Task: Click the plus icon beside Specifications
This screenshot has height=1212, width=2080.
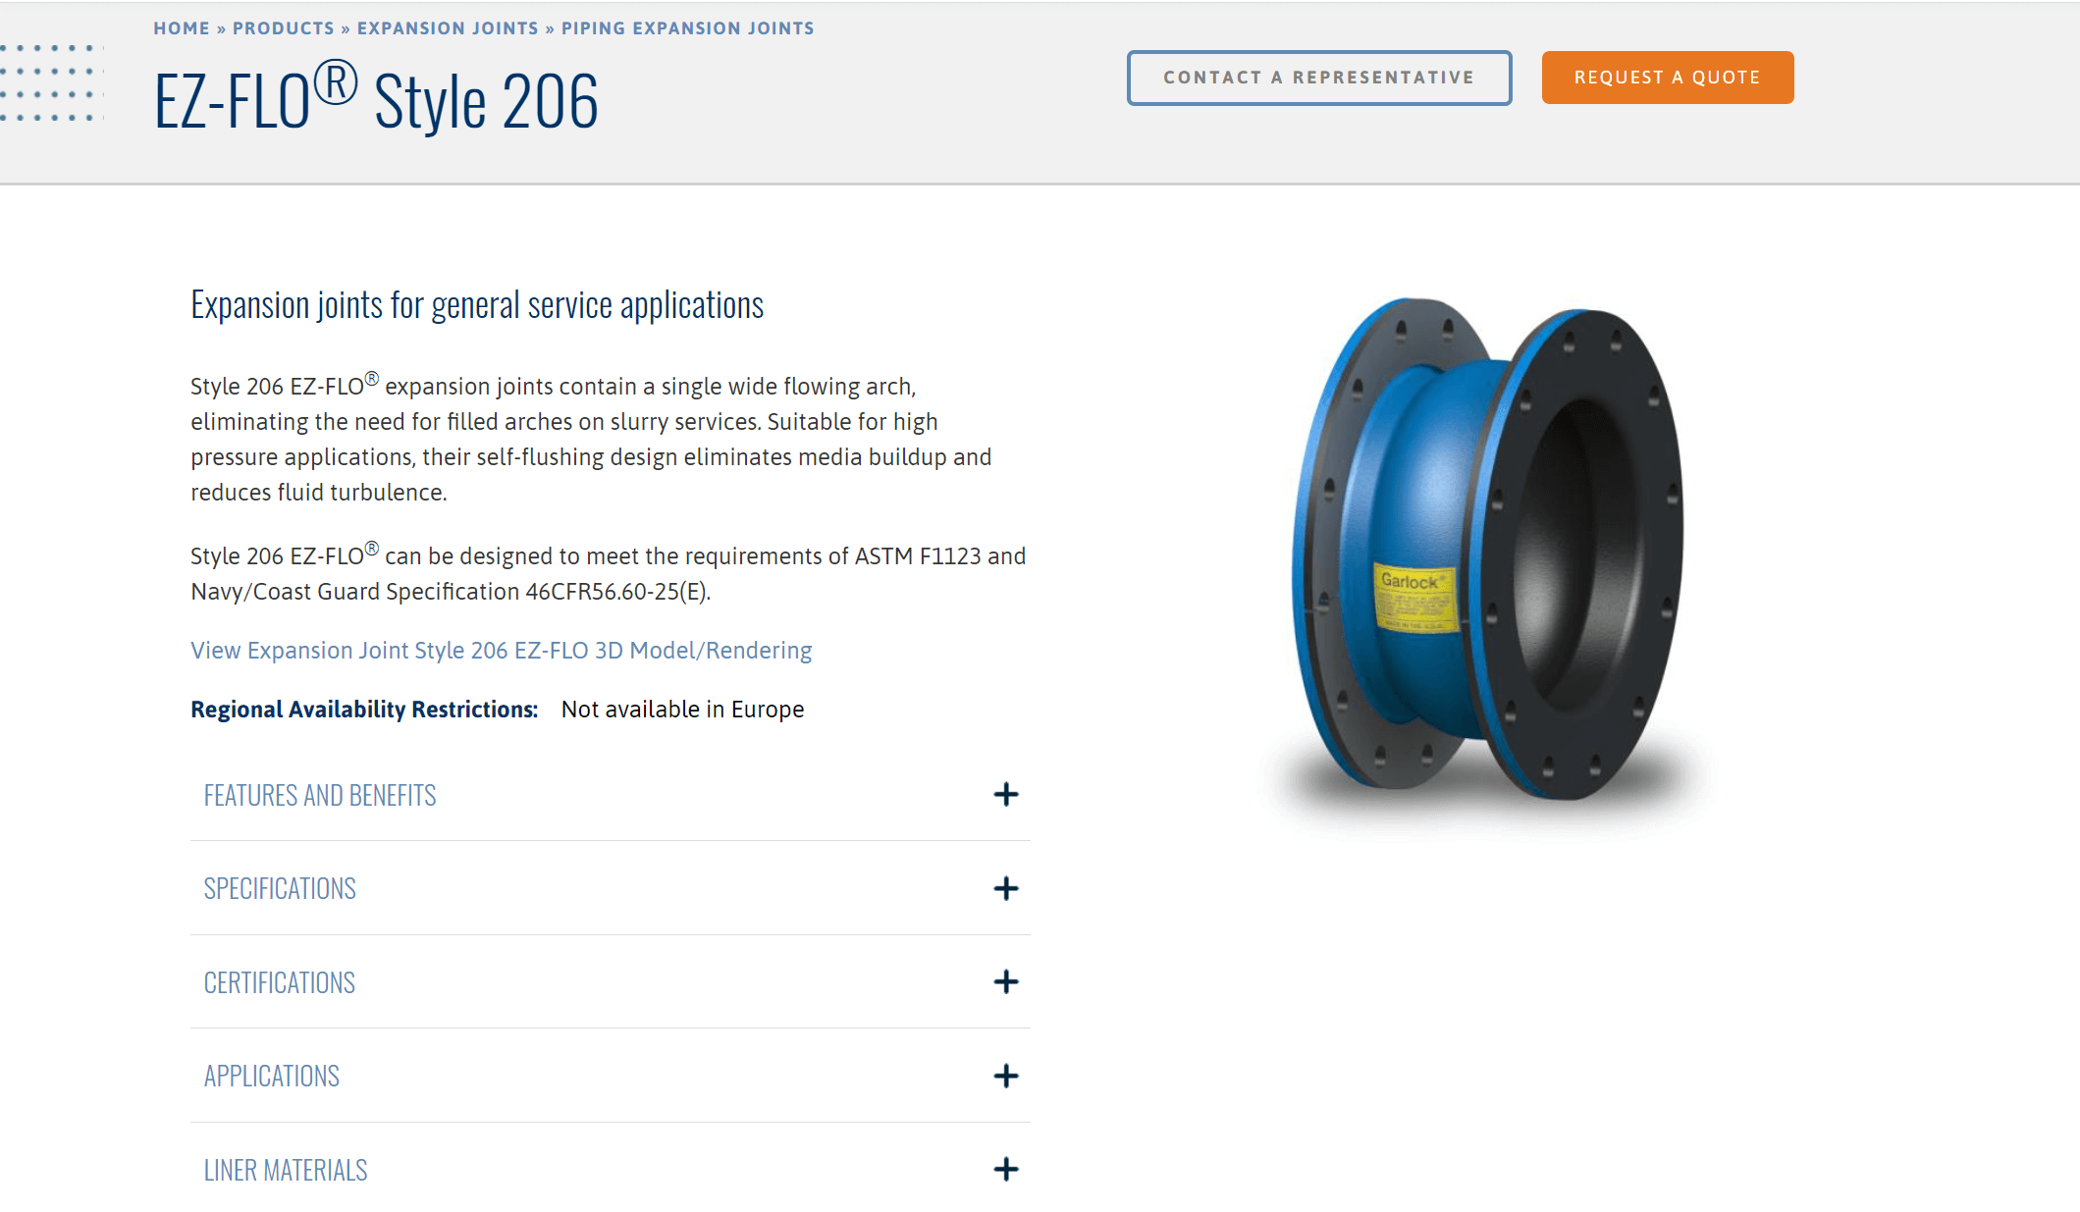Action: coord(1005,888)
